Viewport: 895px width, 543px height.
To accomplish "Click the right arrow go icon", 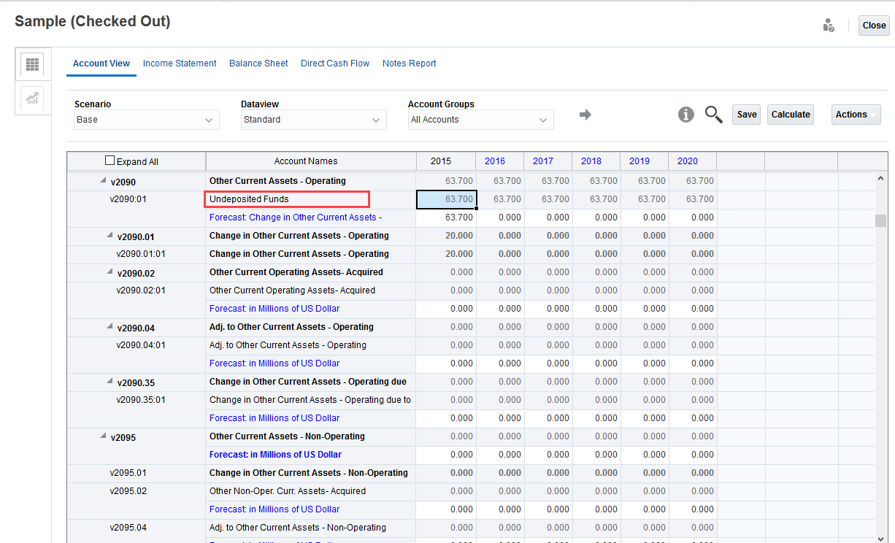I will [x=585, y=115].
